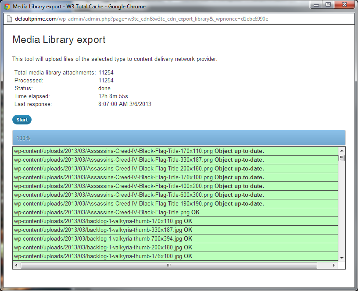Maximize the Chrome popup window
Image resolution: width=358 pixels, height=291 pixels.
[x=328, y=5]
